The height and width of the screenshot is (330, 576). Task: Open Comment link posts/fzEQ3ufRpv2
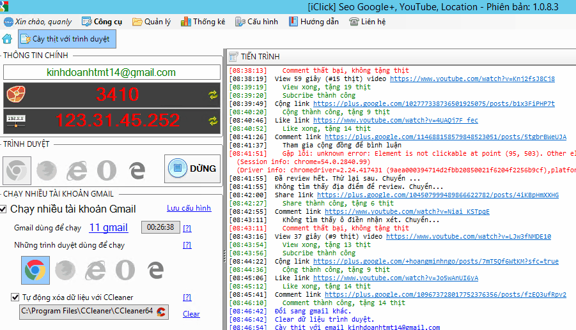point(446,294)
